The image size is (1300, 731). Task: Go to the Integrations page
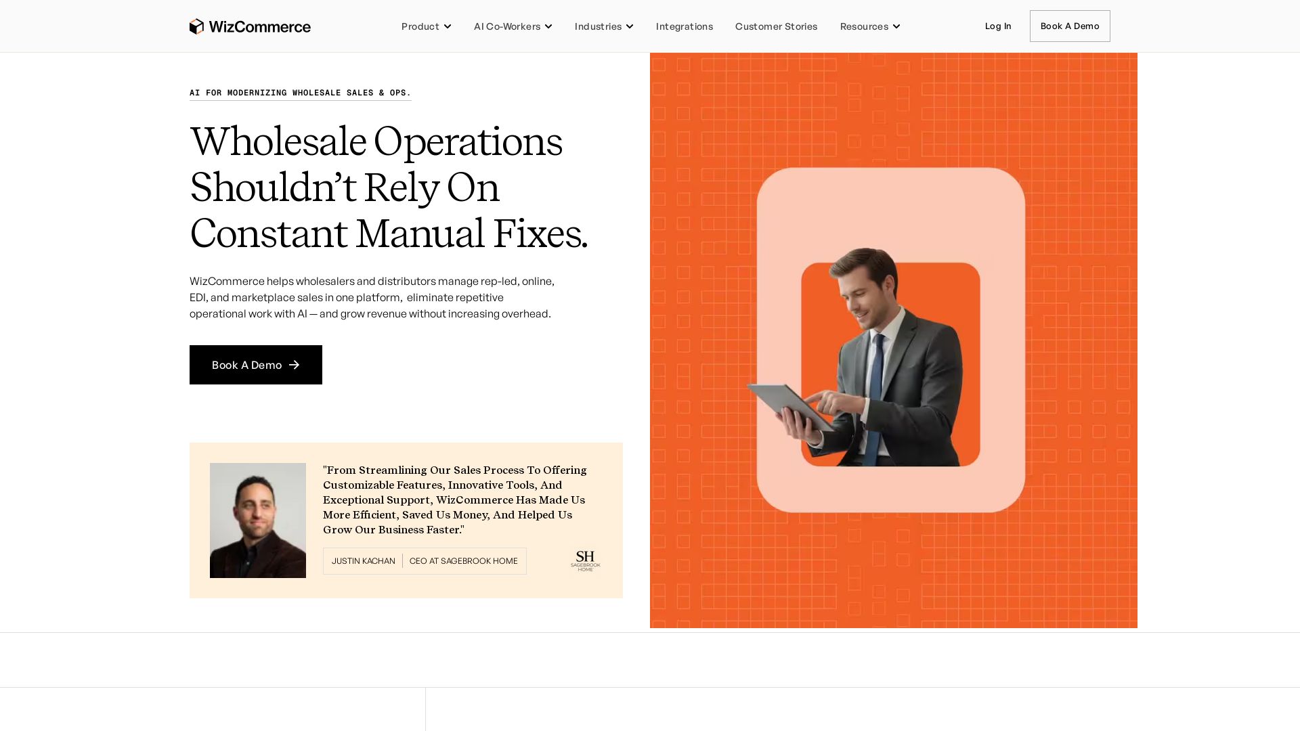(684, 26)
